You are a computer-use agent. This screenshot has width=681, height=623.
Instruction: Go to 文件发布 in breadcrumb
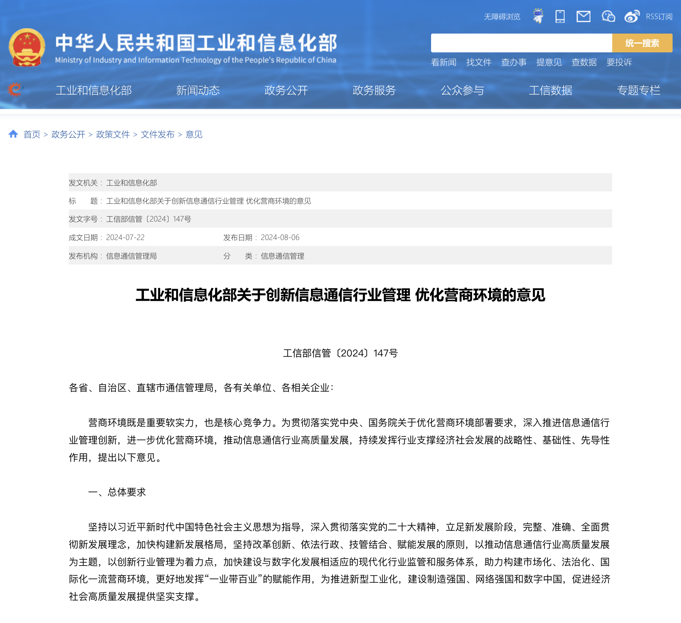click(157, 135)
